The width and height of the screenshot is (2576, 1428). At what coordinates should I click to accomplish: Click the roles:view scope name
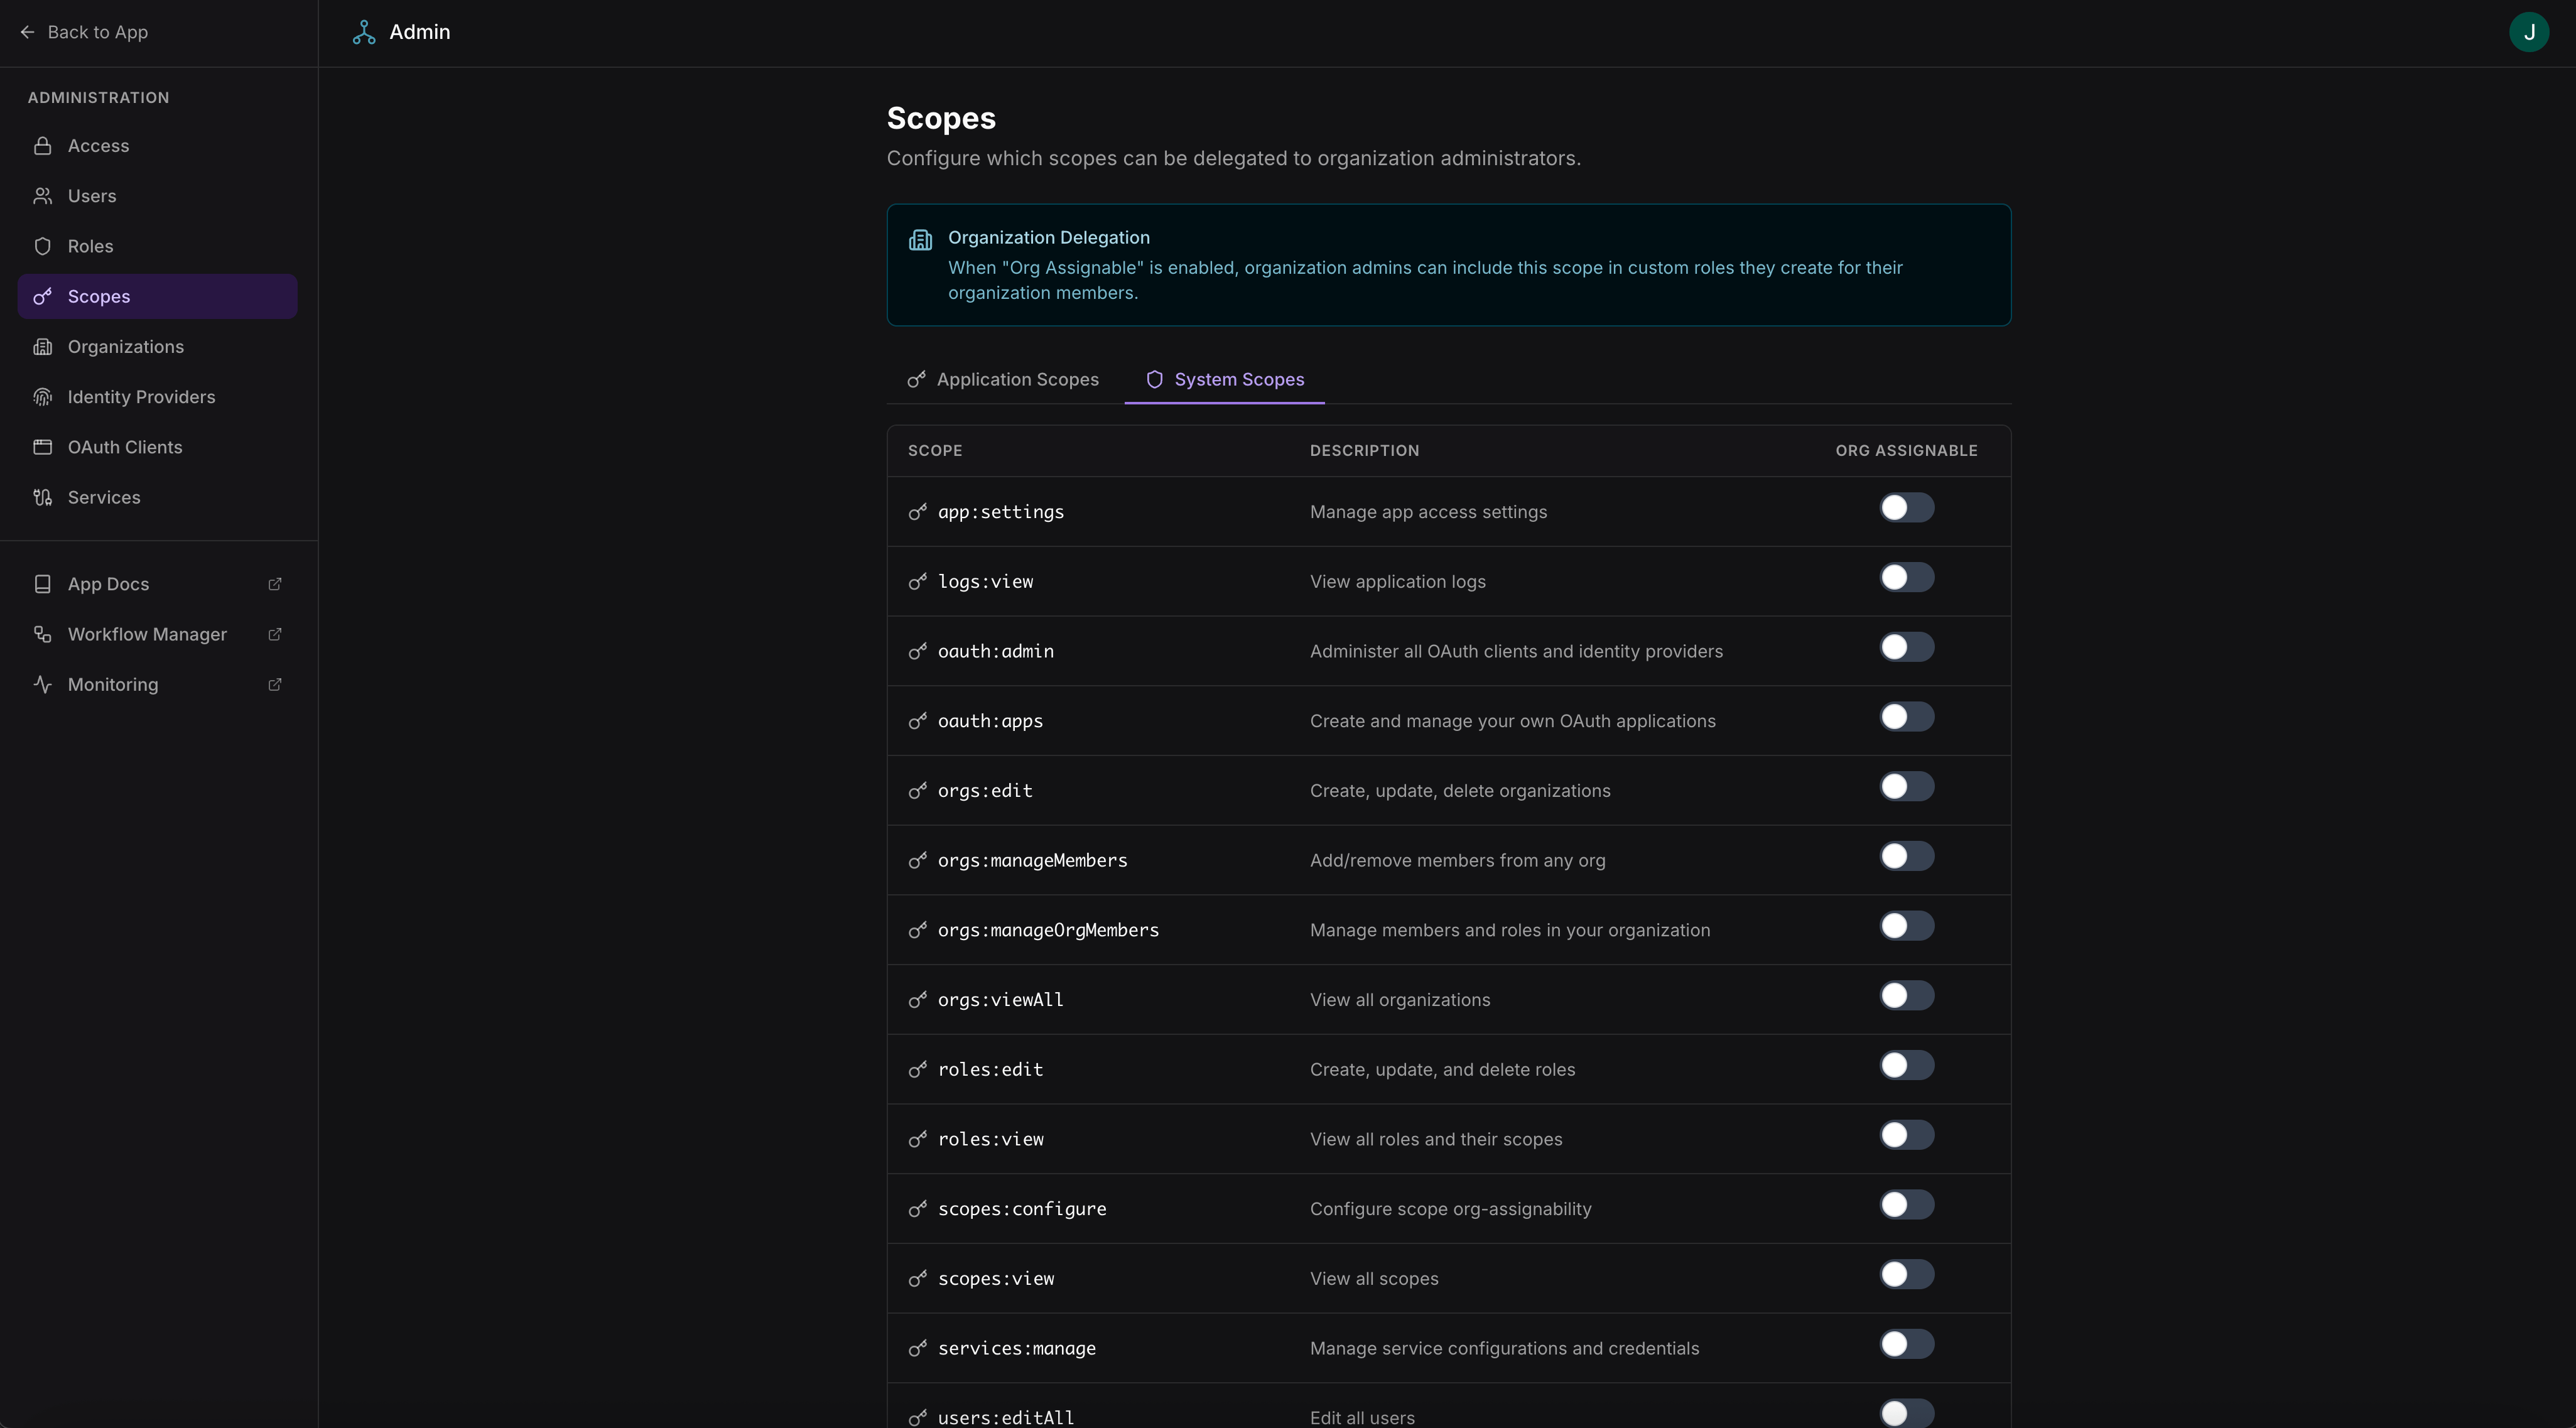click(990, 1139)
